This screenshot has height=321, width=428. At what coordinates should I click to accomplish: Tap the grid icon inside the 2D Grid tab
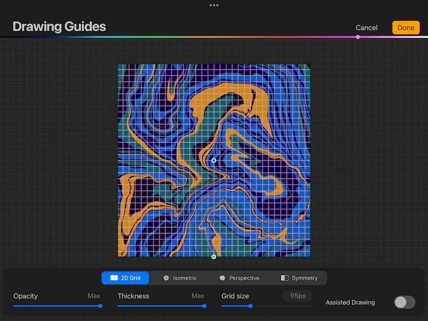(113, 278)
